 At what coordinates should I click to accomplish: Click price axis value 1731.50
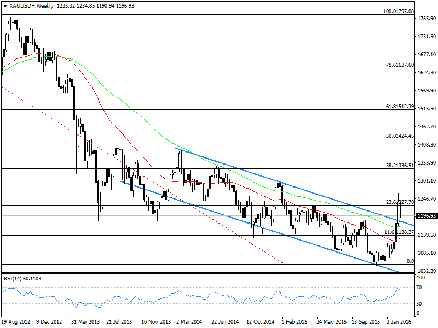[x=427, y=37]
